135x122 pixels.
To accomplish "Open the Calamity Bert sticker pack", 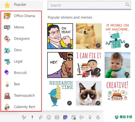I will click(21, 107).
